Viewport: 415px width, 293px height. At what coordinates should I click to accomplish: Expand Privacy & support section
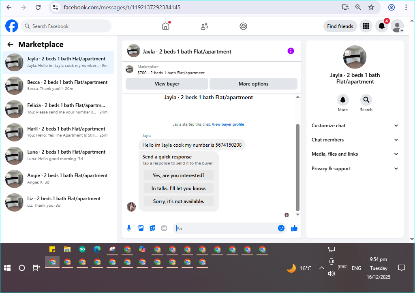pyautogui.click(x=355, y=169)
